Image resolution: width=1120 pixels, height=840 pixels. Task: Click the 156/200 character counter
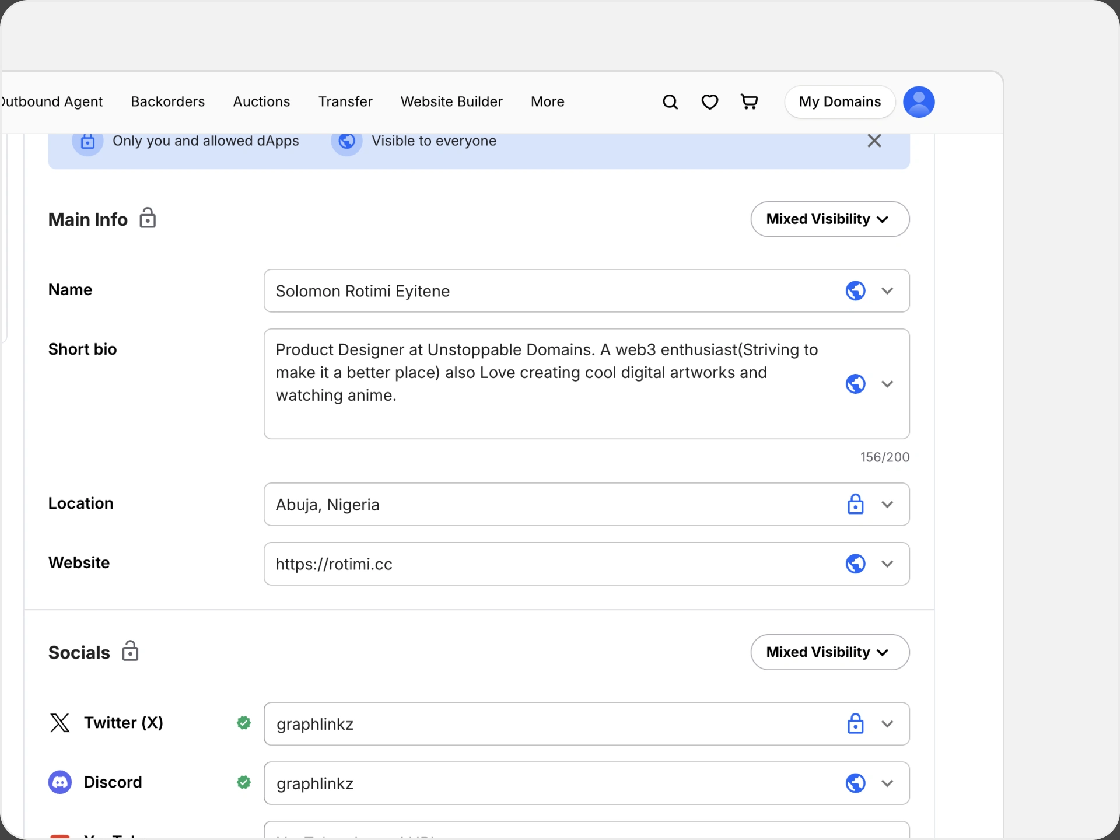pyautogui.click(x=884, y=457)
